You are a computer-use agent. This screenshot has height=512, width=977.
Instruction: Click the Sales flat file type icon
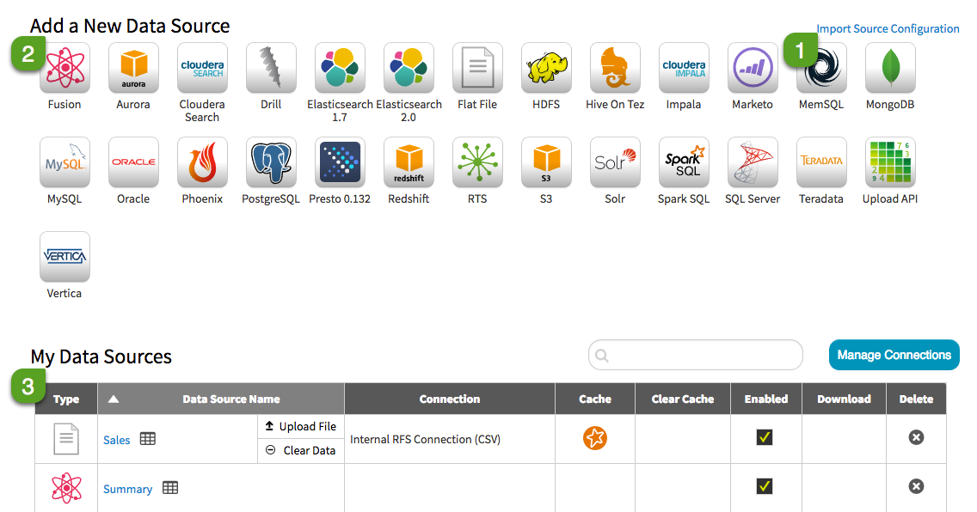[66, 439]
